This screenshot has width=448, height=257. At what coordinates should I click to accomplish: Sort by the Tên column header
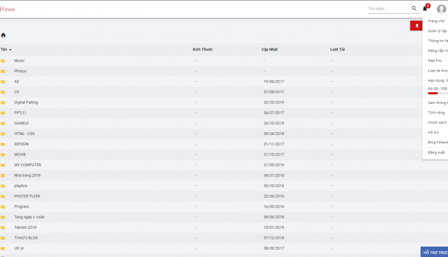pos(6,50)
